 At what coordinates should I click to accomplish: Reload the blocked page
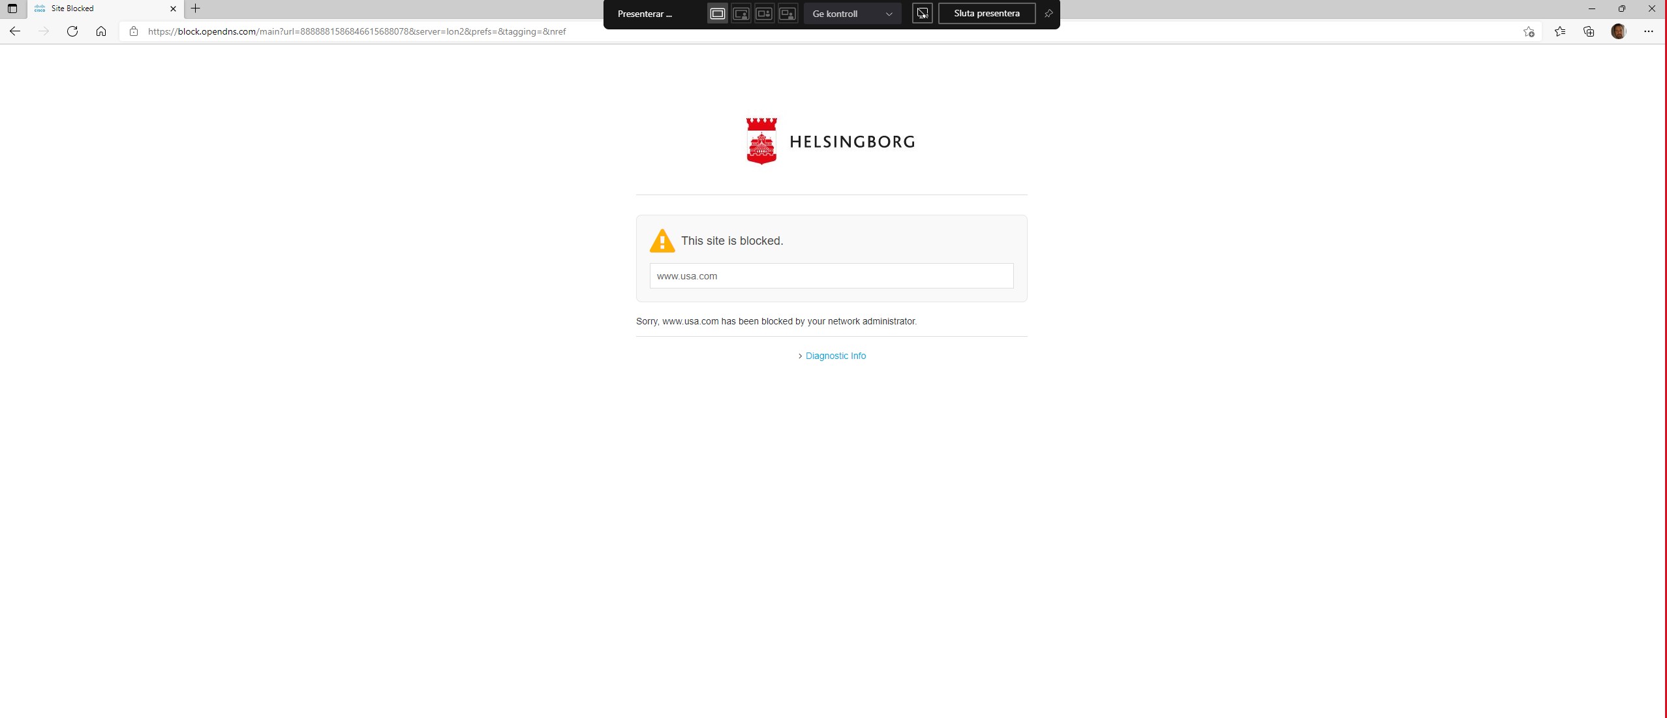[x=72, y=31]
